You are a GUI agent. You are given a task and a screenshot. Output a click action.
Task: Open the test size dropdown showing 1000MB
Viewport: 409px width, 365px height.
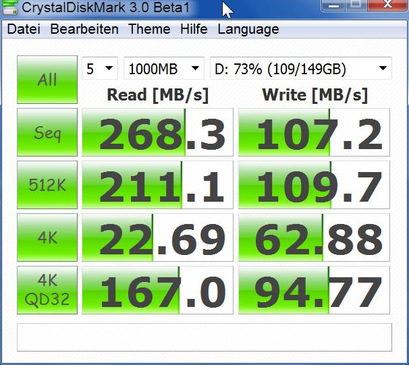coord(164,68)
